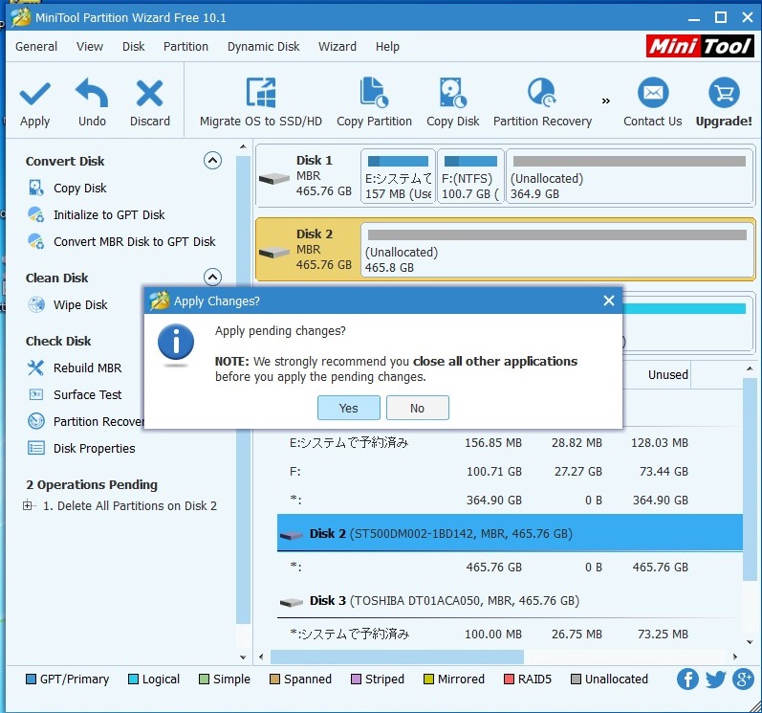Open the Twitter social icon
762x713 pixels.
(x=715, y=679)
